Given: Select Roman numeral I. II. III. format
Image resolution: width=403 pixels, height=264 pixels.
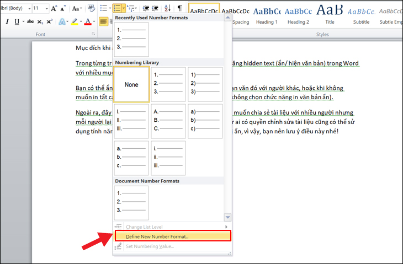Looking at the screenshot, I should (x=131, y=121).
